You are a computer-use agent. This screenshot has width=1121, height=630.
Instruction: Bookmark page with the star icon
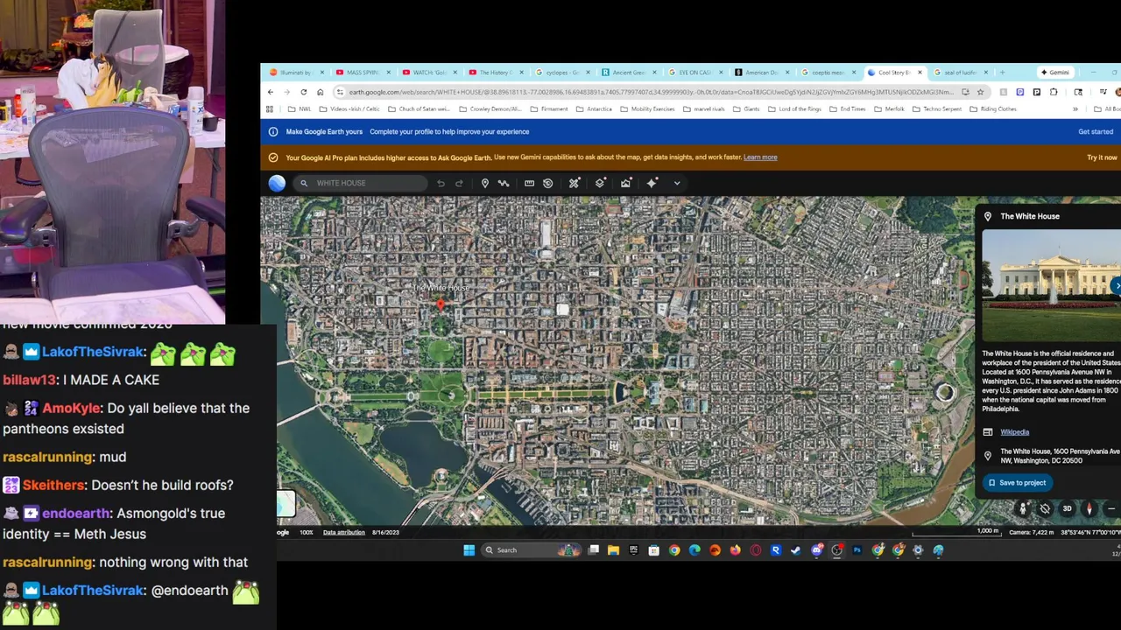(x=981, y=92)
